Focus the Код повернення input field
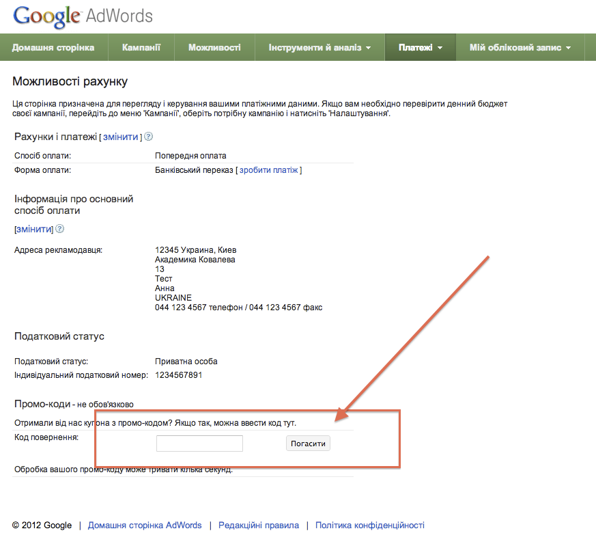Image resolution: width=596 pixels, height=559 pixels. [x=199, y=444]
